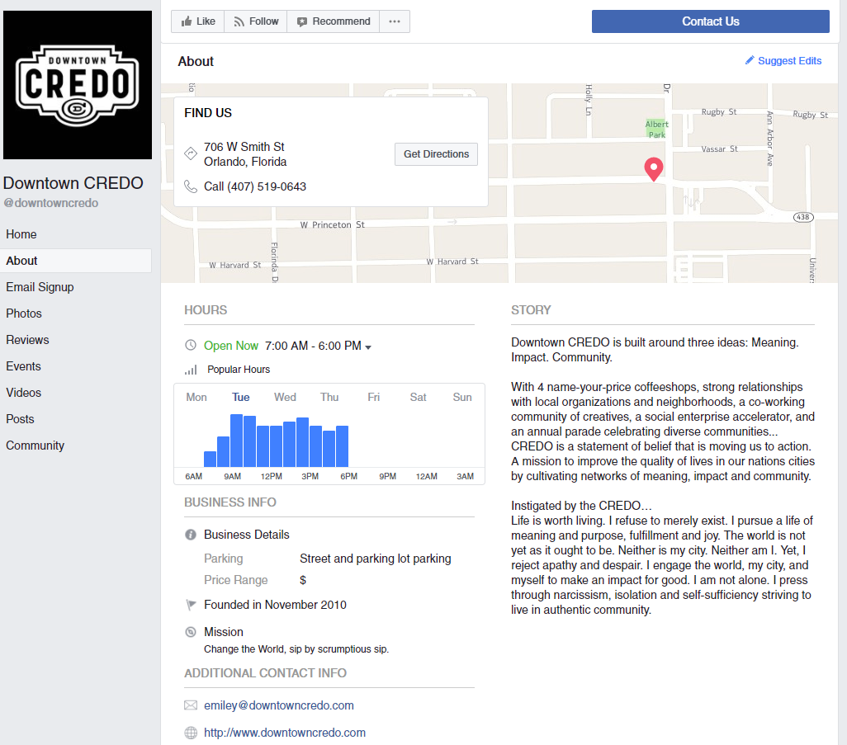Click the globe website icon

click(191, 733)
